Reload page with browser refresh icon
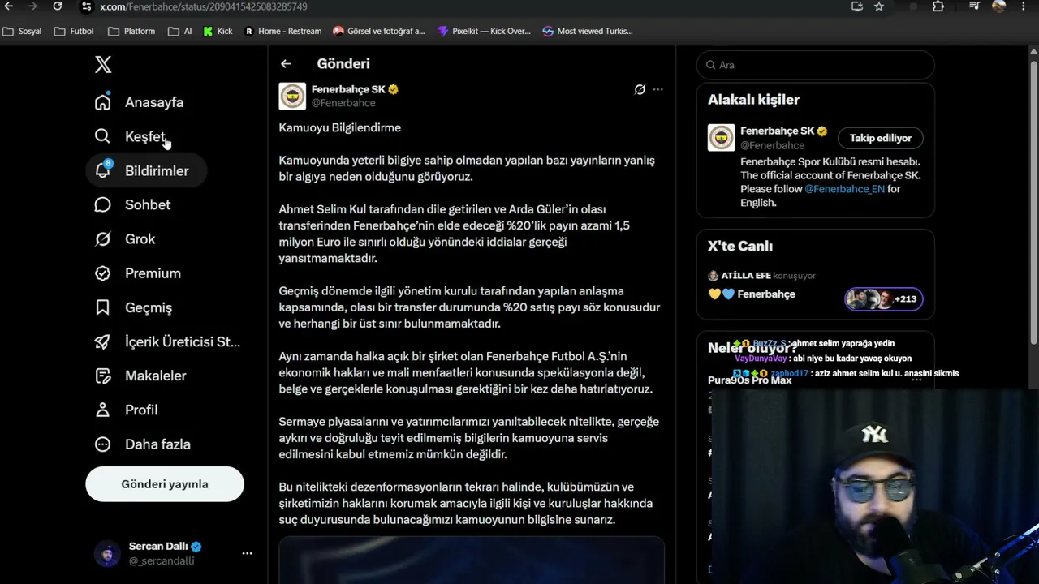Image resolution: width=1039 pixels, height=584 pixels. coord(57,6)
